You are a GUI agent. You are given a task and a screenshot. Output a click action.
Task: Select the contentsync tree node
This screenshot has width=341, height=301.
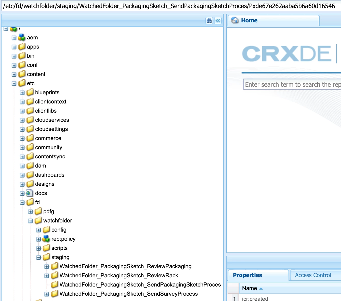tap(50, 156)
